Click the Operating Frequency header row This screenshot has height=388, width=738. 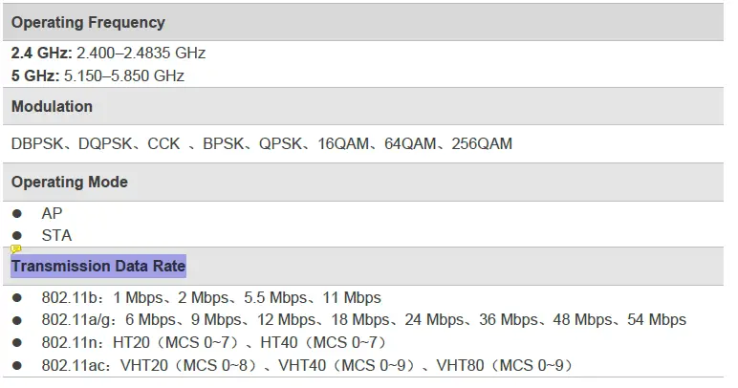88,22
